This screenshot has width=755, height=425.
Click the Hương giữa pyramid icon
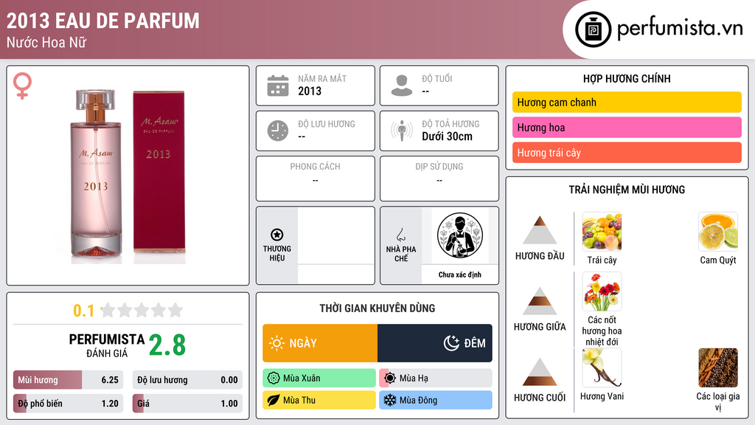(x=540, y=301)
